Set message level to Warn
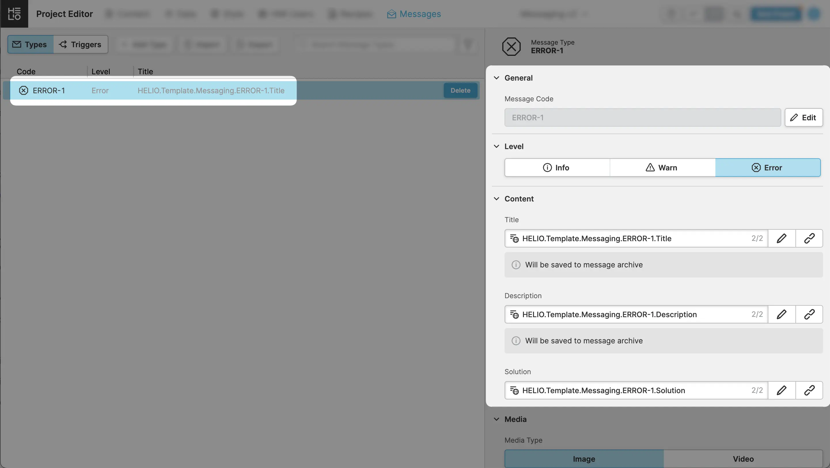830x468 pixels. coord(662,168)
